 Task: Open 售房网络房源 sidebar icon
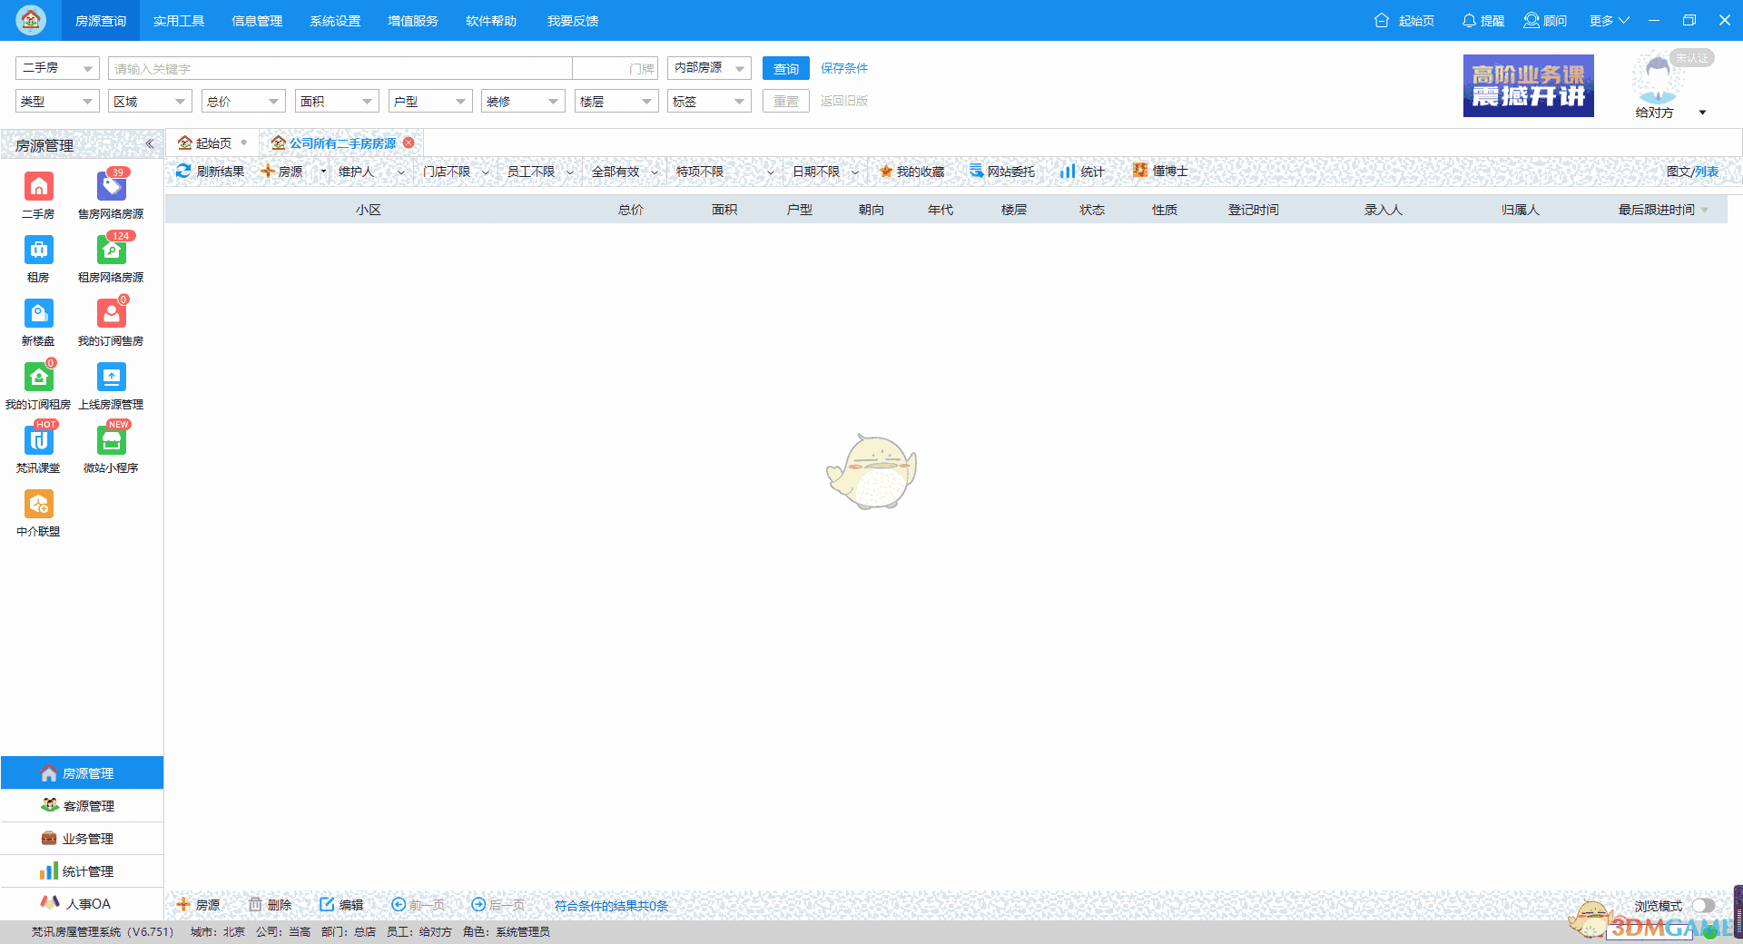pos(112,187)
